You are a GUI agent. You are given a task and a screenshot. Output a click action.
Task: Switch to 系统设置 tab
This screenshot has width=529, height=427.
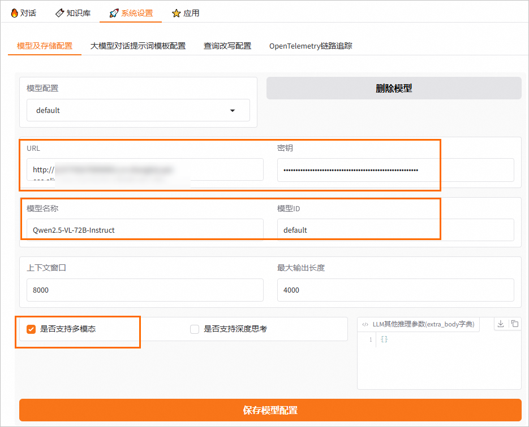[131, 13]
